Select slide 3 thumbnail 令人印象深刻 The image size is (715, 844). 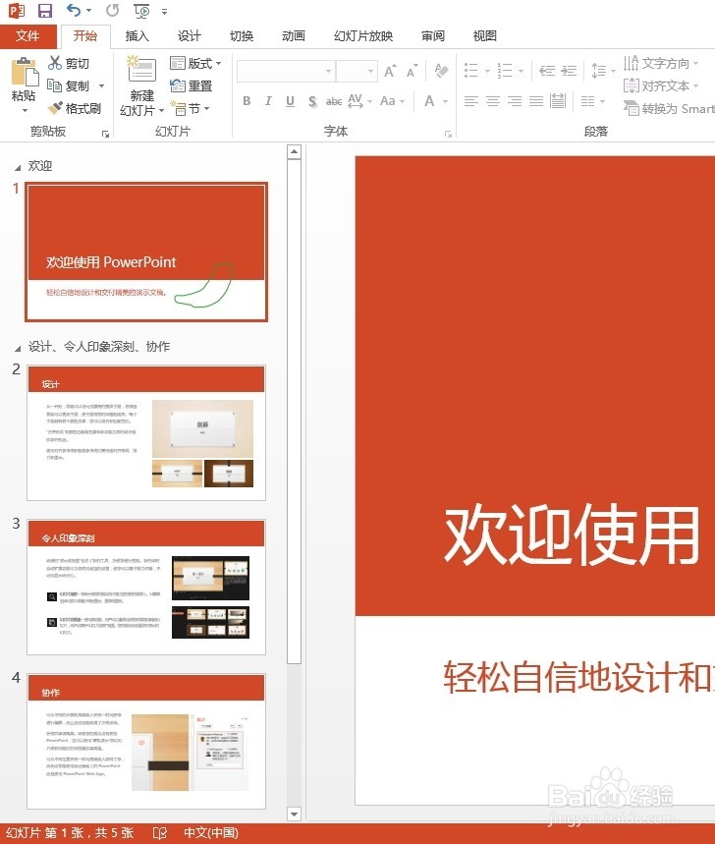(x=146, y=588)
